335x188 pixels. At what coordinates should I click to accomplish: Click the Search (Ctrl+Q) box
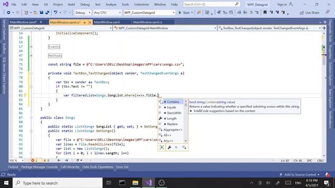[x=211, y=4]
